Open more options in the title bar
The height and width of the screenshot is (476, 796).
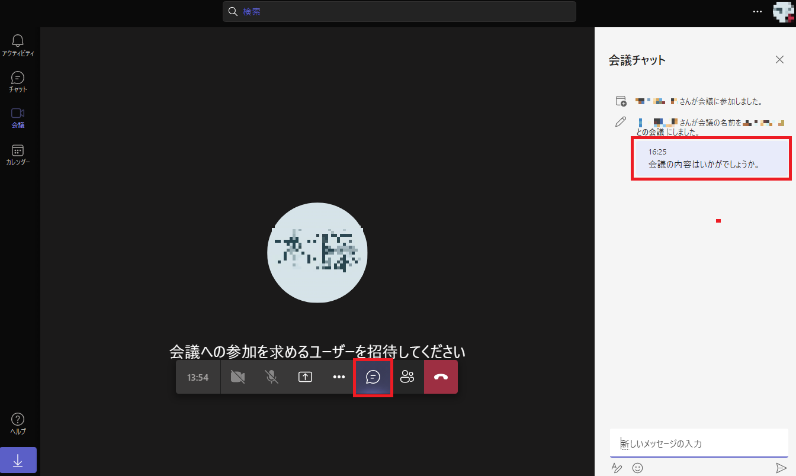(x=757, y=11)
